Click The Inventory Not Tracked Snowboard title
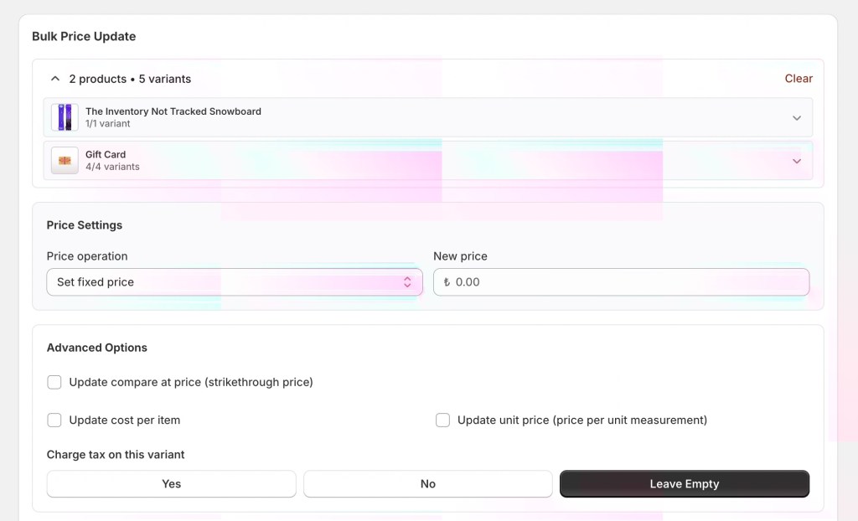 pos(173,111)
